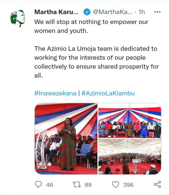Click the Martha Karu... display name
169x195 pixels.
[x=56, y=12]
